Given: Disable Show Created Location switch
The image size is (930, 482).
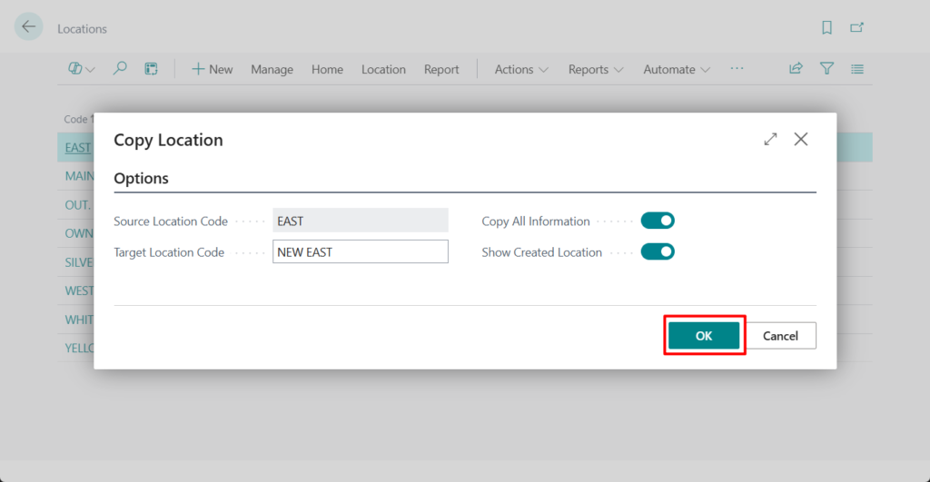Looking at the screenshot, I should (658, 251).
